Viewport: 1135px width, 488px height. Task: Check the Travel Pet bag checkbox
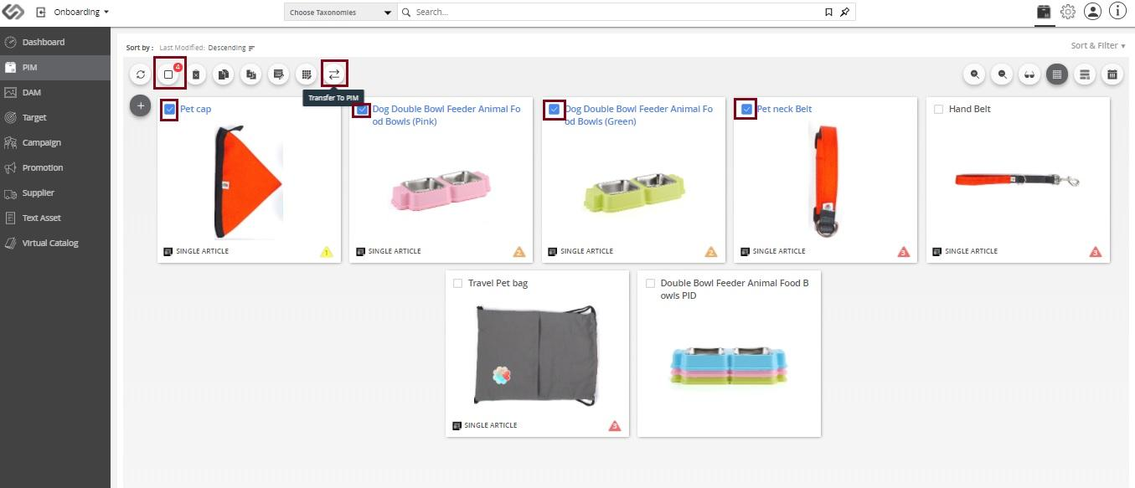(x=457, y=283)
